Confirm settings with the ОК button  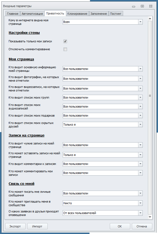[120, 226]
